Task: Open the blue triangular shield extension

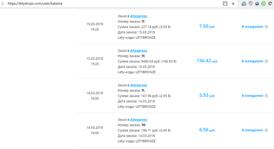Action: point(244,4)
